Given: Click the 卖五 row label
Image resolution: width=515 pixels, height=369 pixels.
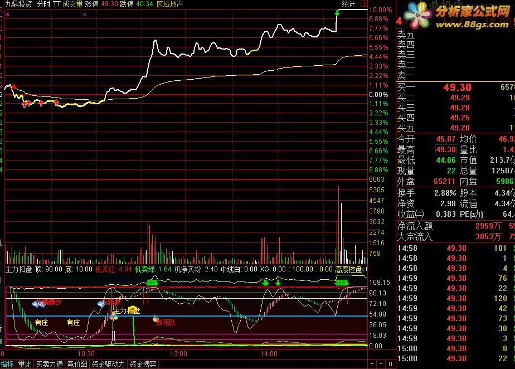Looking at the screenshot, I should tap(406, 35).
